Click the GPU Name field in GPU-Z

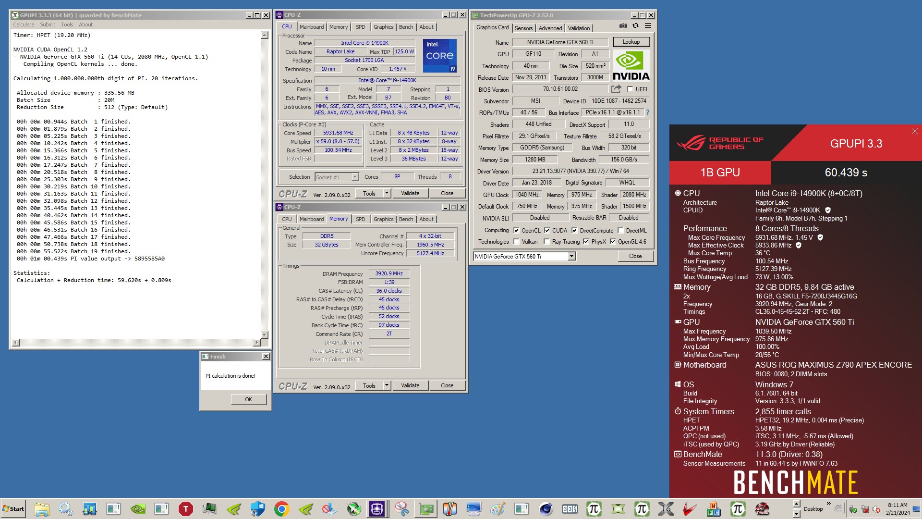point(560,42)
